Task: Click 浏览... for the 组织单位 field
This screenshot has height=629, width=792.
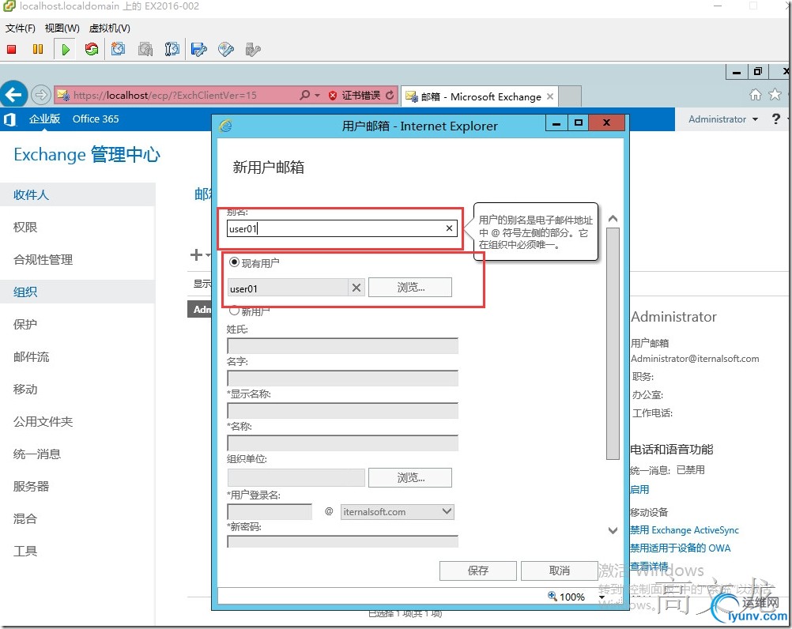Action: pos(410,477)
